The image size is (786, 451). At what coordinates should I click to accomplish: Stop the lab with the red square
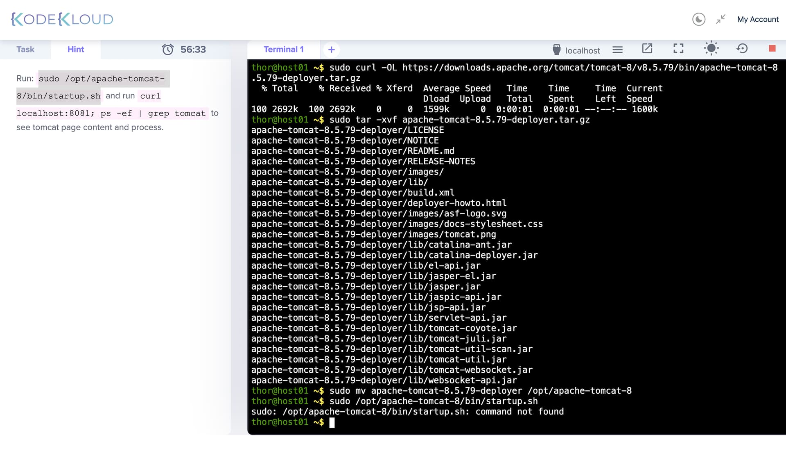[772, 49]
